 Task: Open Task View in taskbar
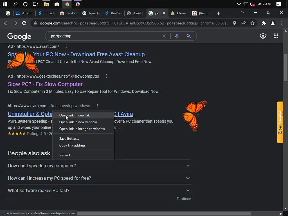pos(35,4)
